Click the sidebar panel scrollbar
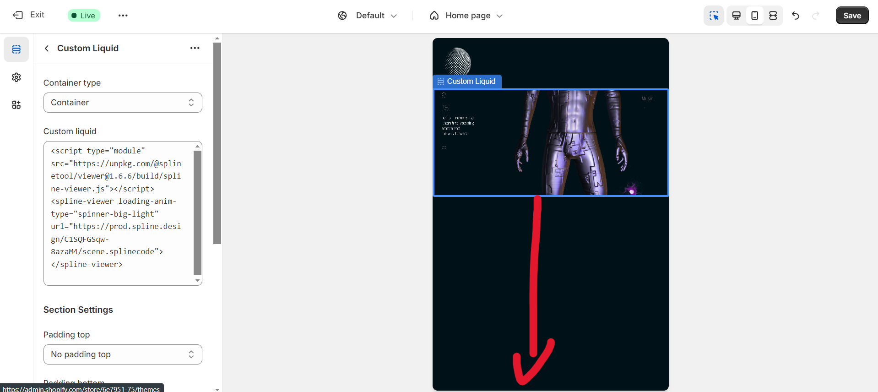 217,143
